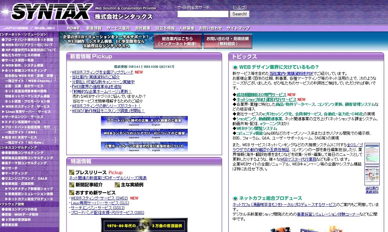Viewport: 388px width, 232px height.
Task: Select 会社概要 from the navigation bar
Action: coord(143,28)
